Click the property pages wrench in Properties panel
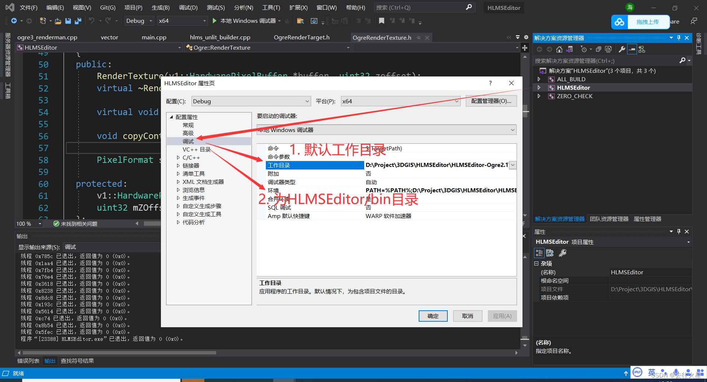Image resolution: width=707 pixels, height=382 pixels. coord(563,253)
